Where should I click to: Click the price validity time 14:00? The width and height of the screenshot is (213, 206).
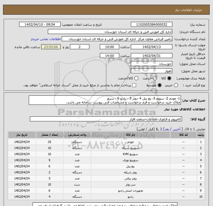[110, 56]
